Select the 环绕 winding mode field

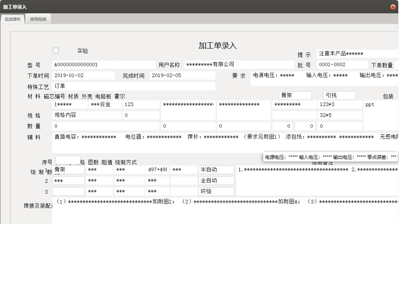point(216,191)
